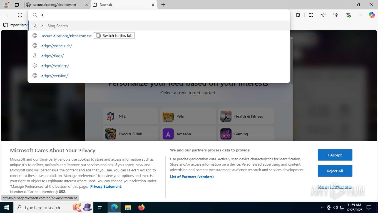Choose the Amazon topic card

[x=188, y=134]
